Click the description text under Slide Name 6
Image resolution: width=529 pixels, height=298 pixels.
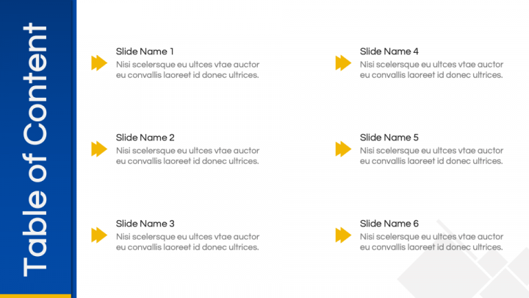point(431,242)
